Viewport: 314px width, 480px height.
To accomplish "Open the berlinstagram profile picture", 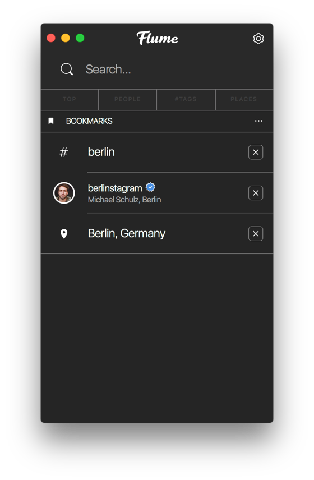I will pos(64,193).
